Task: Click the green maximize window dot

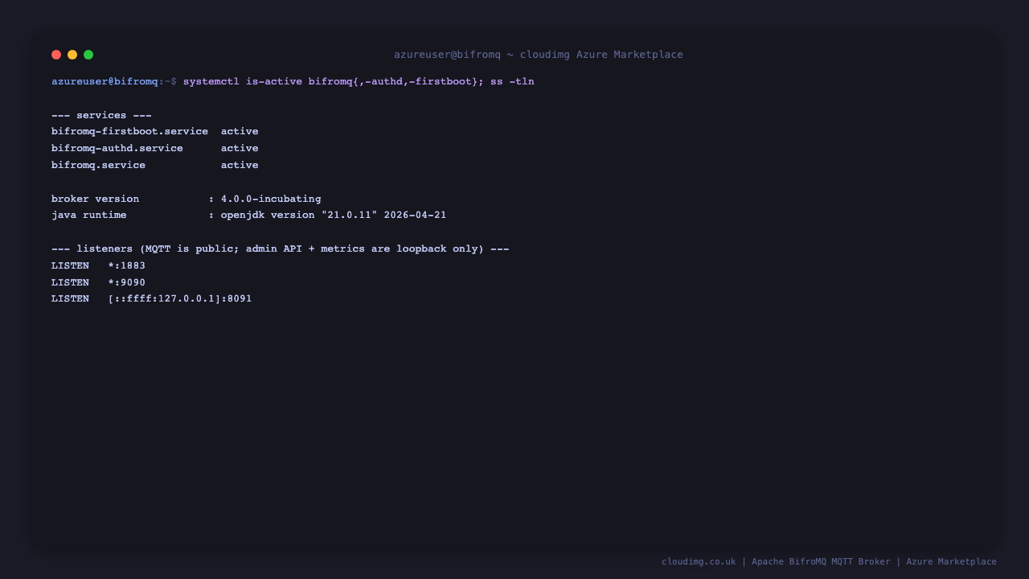Action: pos(88,55)
